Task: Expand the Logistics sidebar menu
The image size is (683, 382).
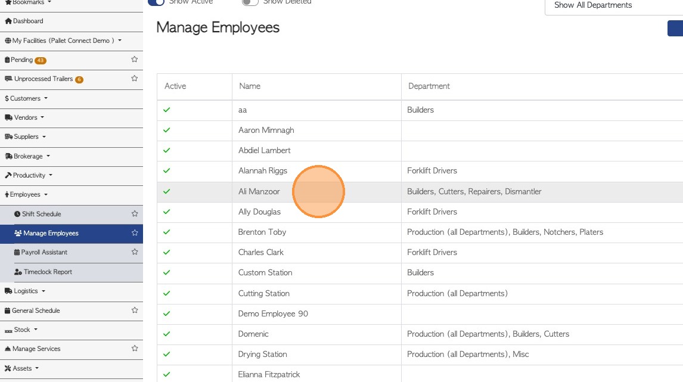Action: click(26, 291)
